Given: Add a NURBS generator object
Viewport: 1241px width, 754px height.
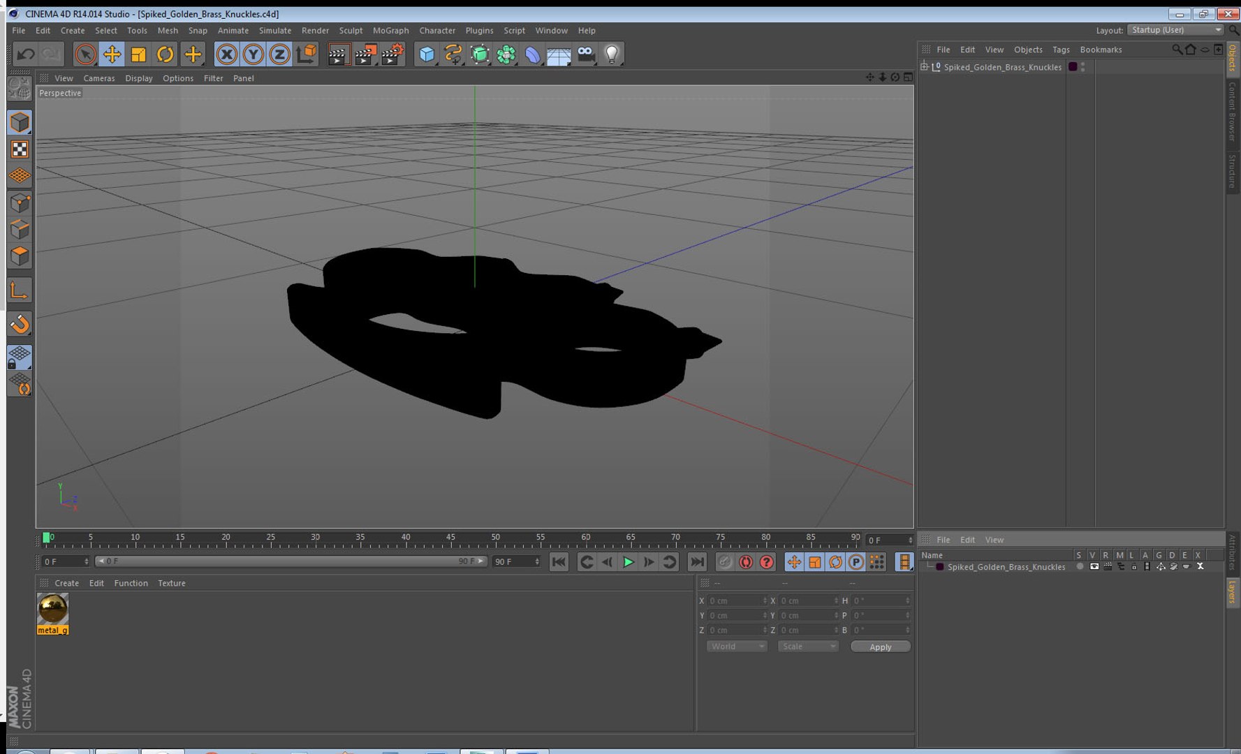Looking at the screenshot, I should point(480,54).
